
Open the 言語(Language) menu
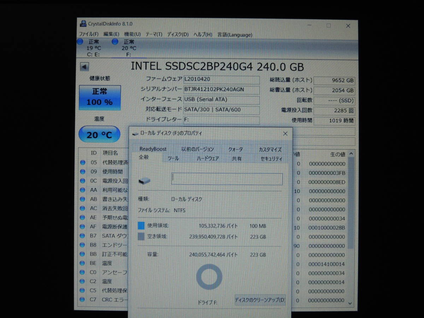click(x=235, y=35)
